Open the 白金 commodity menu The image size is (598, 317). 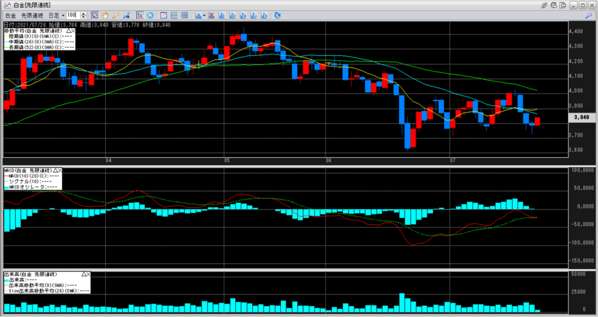(x=11, y=16)
